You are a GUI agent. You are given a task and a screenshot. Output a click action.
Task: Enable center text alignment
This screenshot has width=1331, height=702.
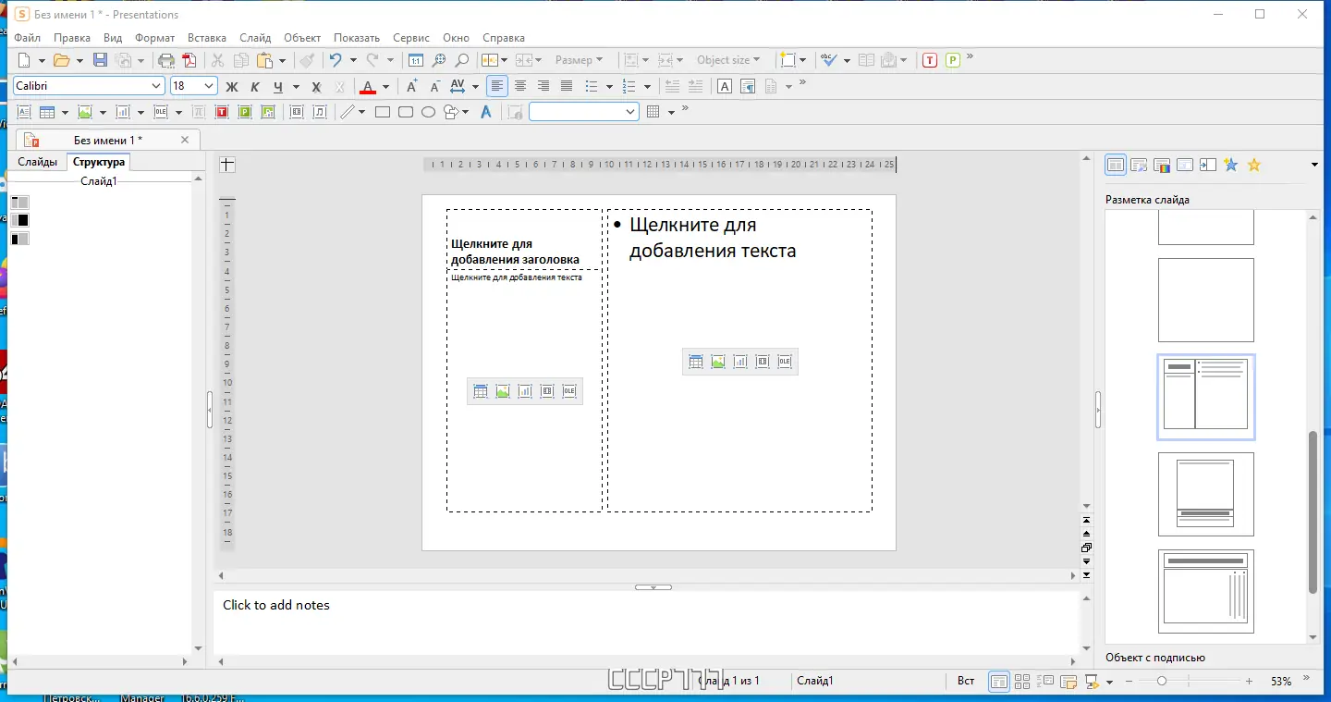tap(520, 86)
